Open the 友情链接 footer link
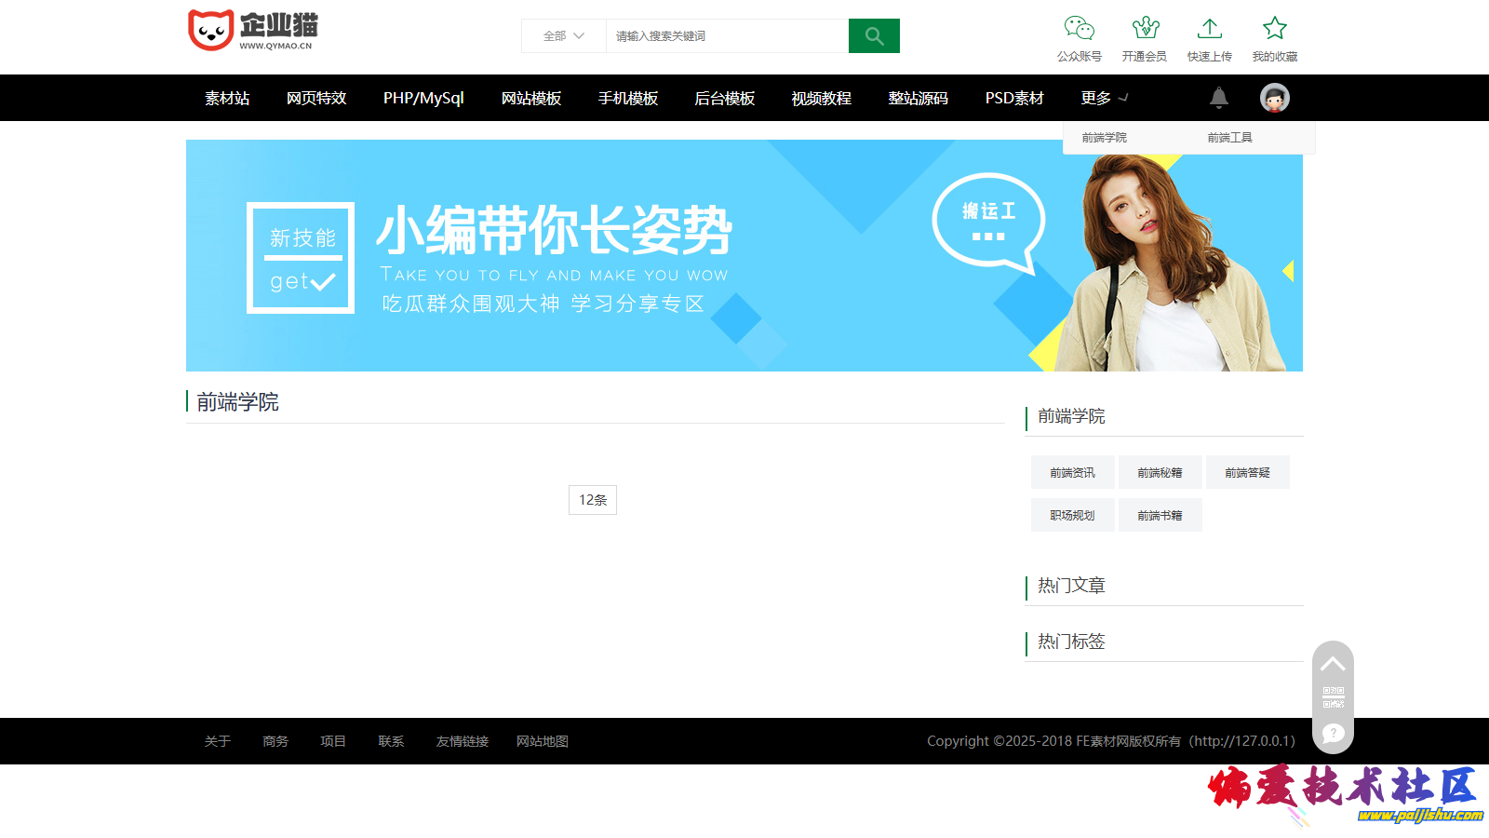 463,741
